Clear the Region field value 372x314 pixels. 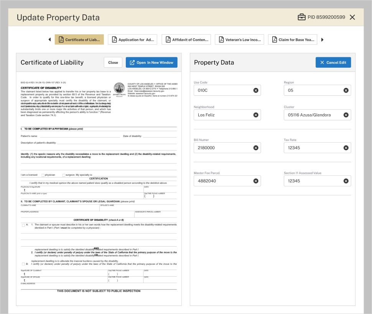pos(346,90)
